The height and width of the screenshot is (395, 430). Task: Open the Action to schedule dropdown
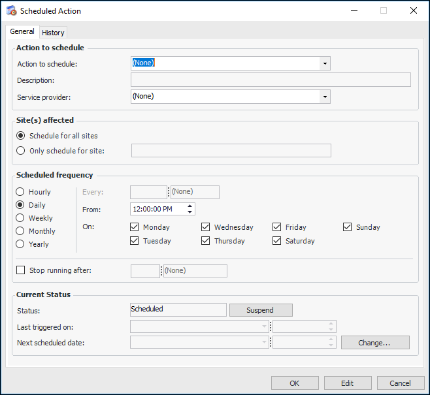point(324,63)
